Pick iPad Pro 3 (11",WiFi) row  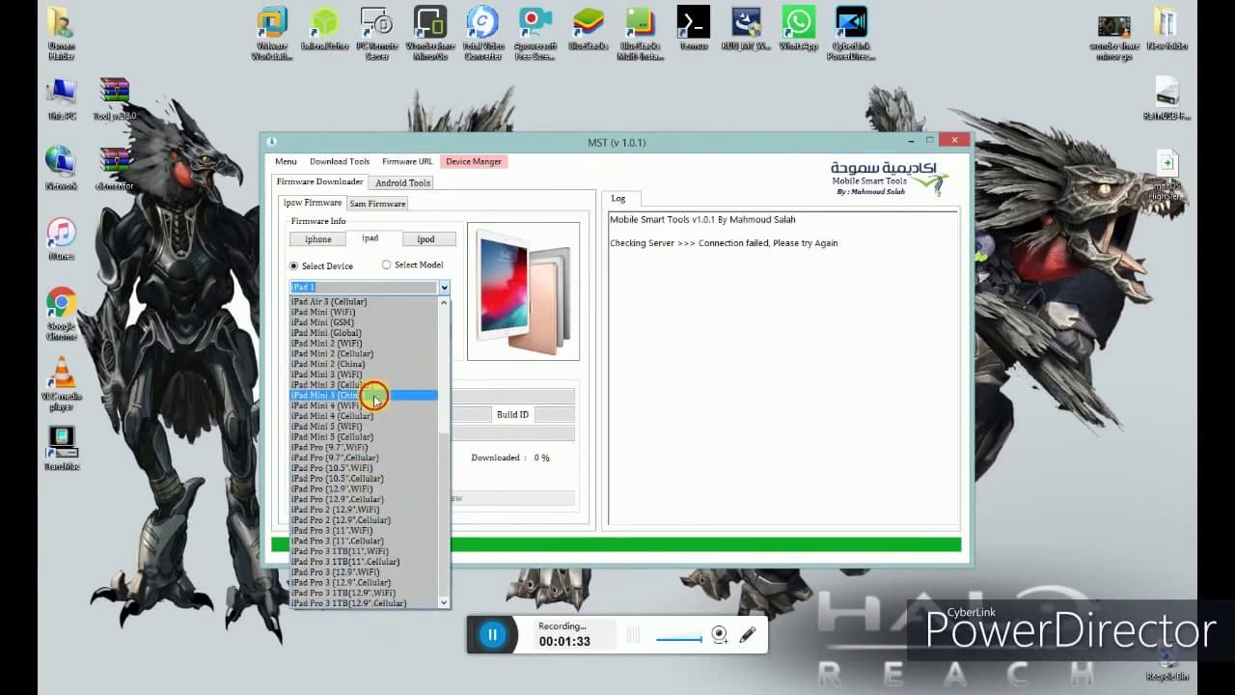coord(364,531)
